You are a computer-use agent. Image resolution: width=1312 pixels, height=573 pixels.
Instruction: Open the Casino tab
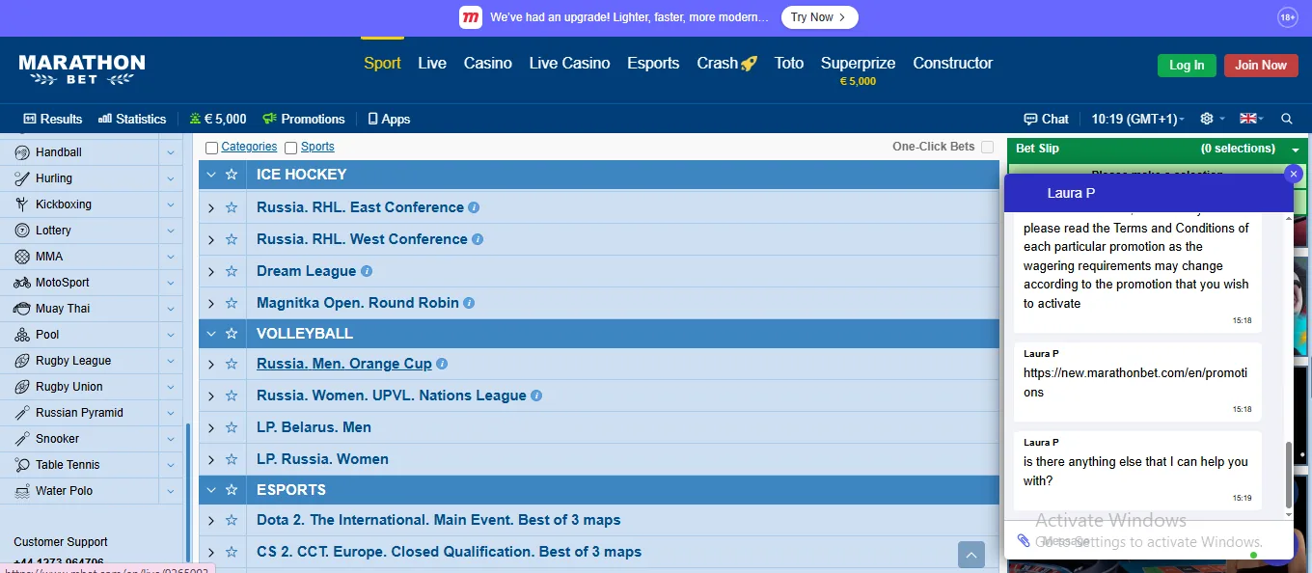coord(488,63)
